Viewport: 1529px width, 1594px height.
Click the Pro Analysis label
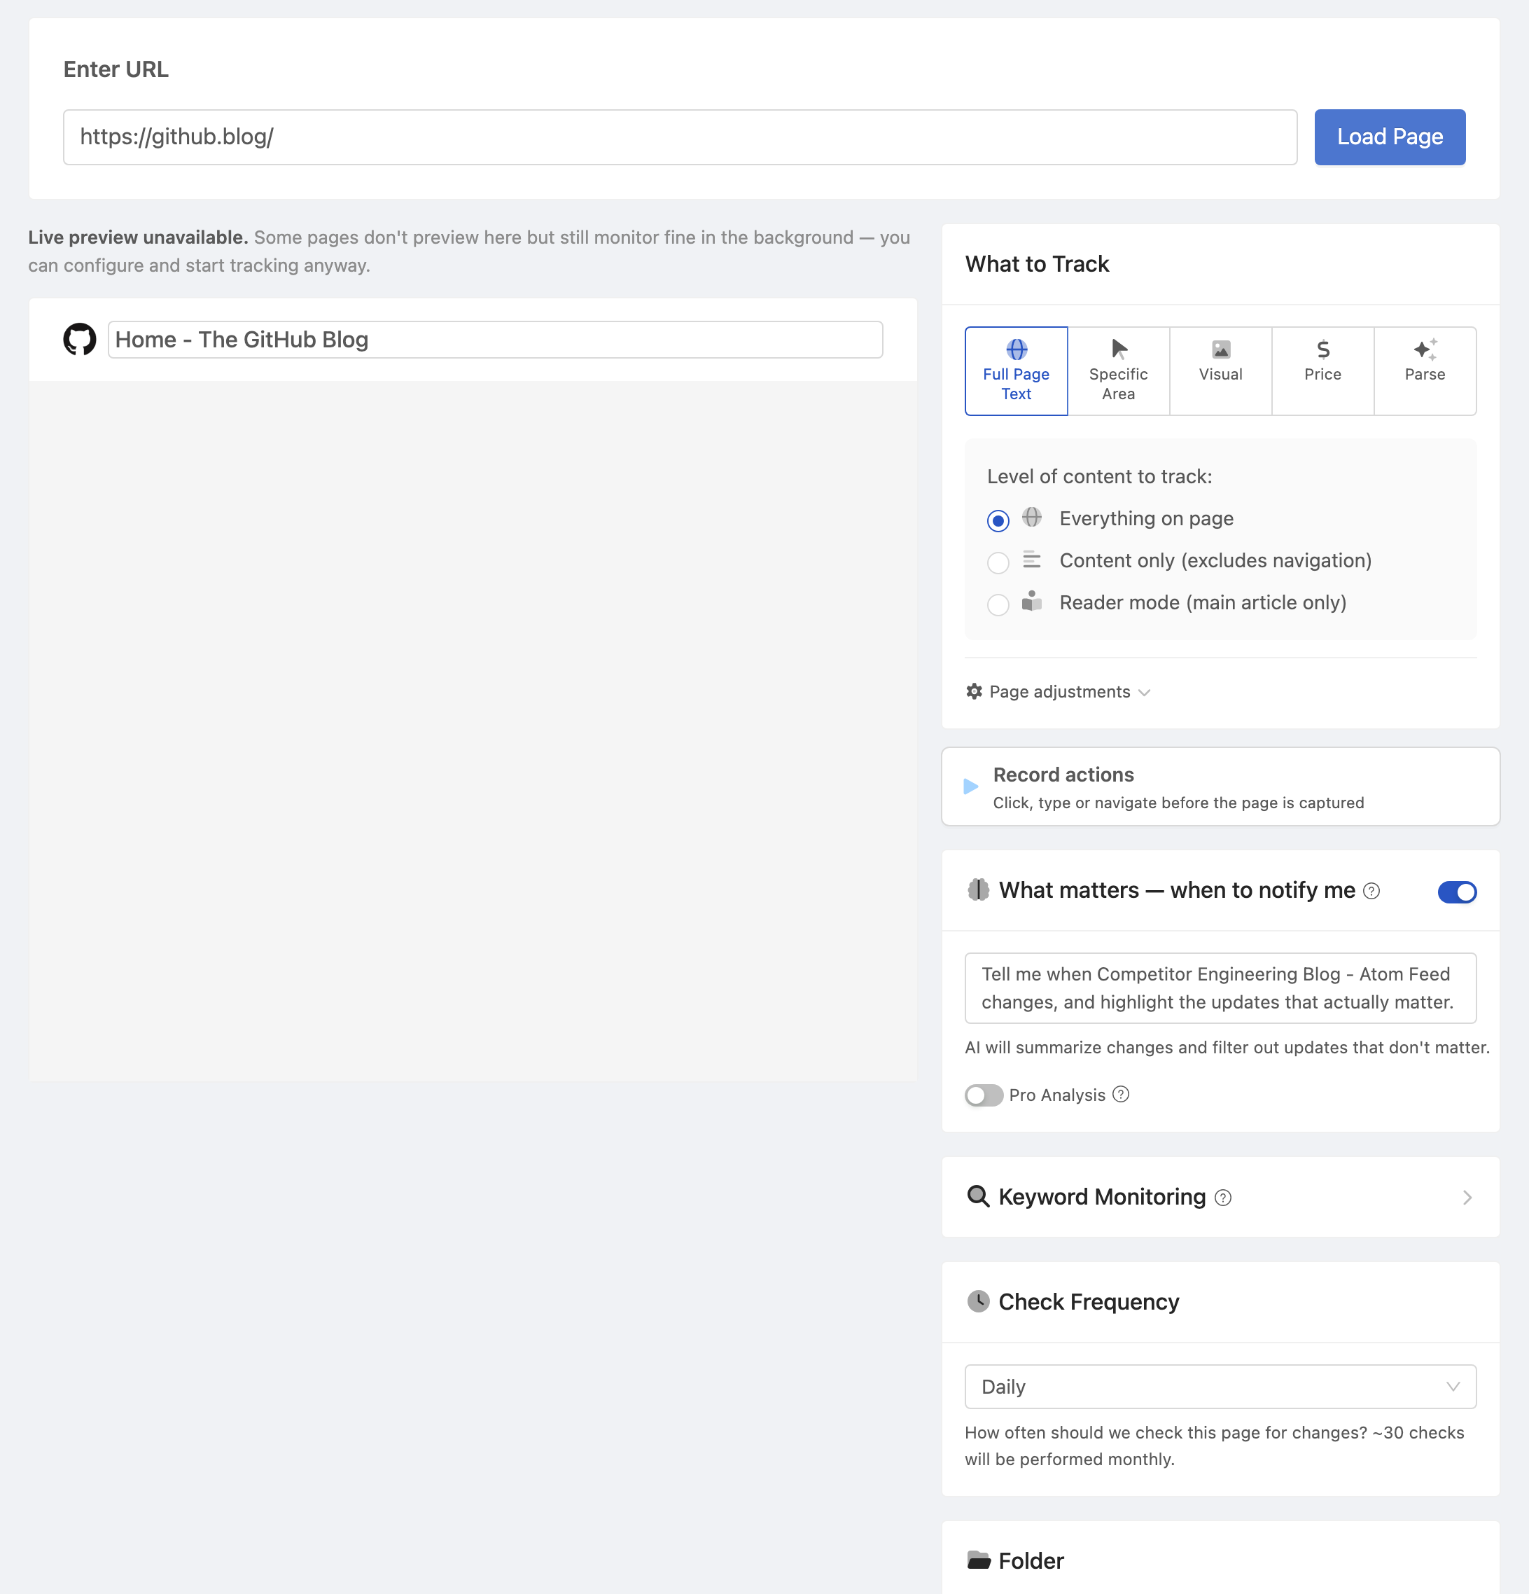1056,1095
